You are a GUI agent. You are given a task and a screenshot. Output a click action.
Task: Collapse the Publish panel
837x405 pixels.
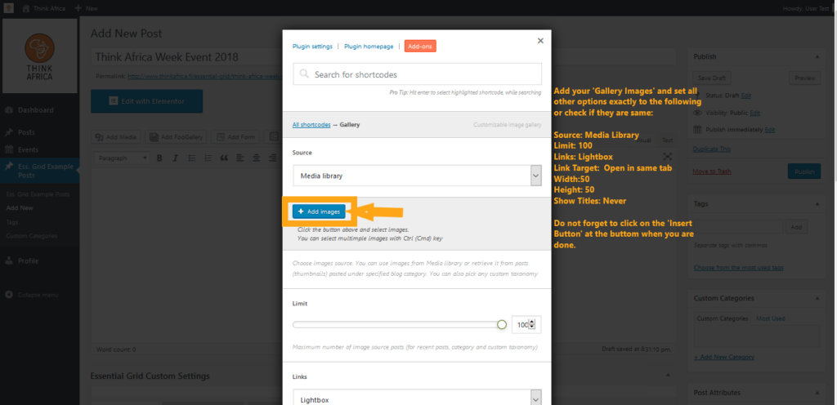(x=817, y=56)
